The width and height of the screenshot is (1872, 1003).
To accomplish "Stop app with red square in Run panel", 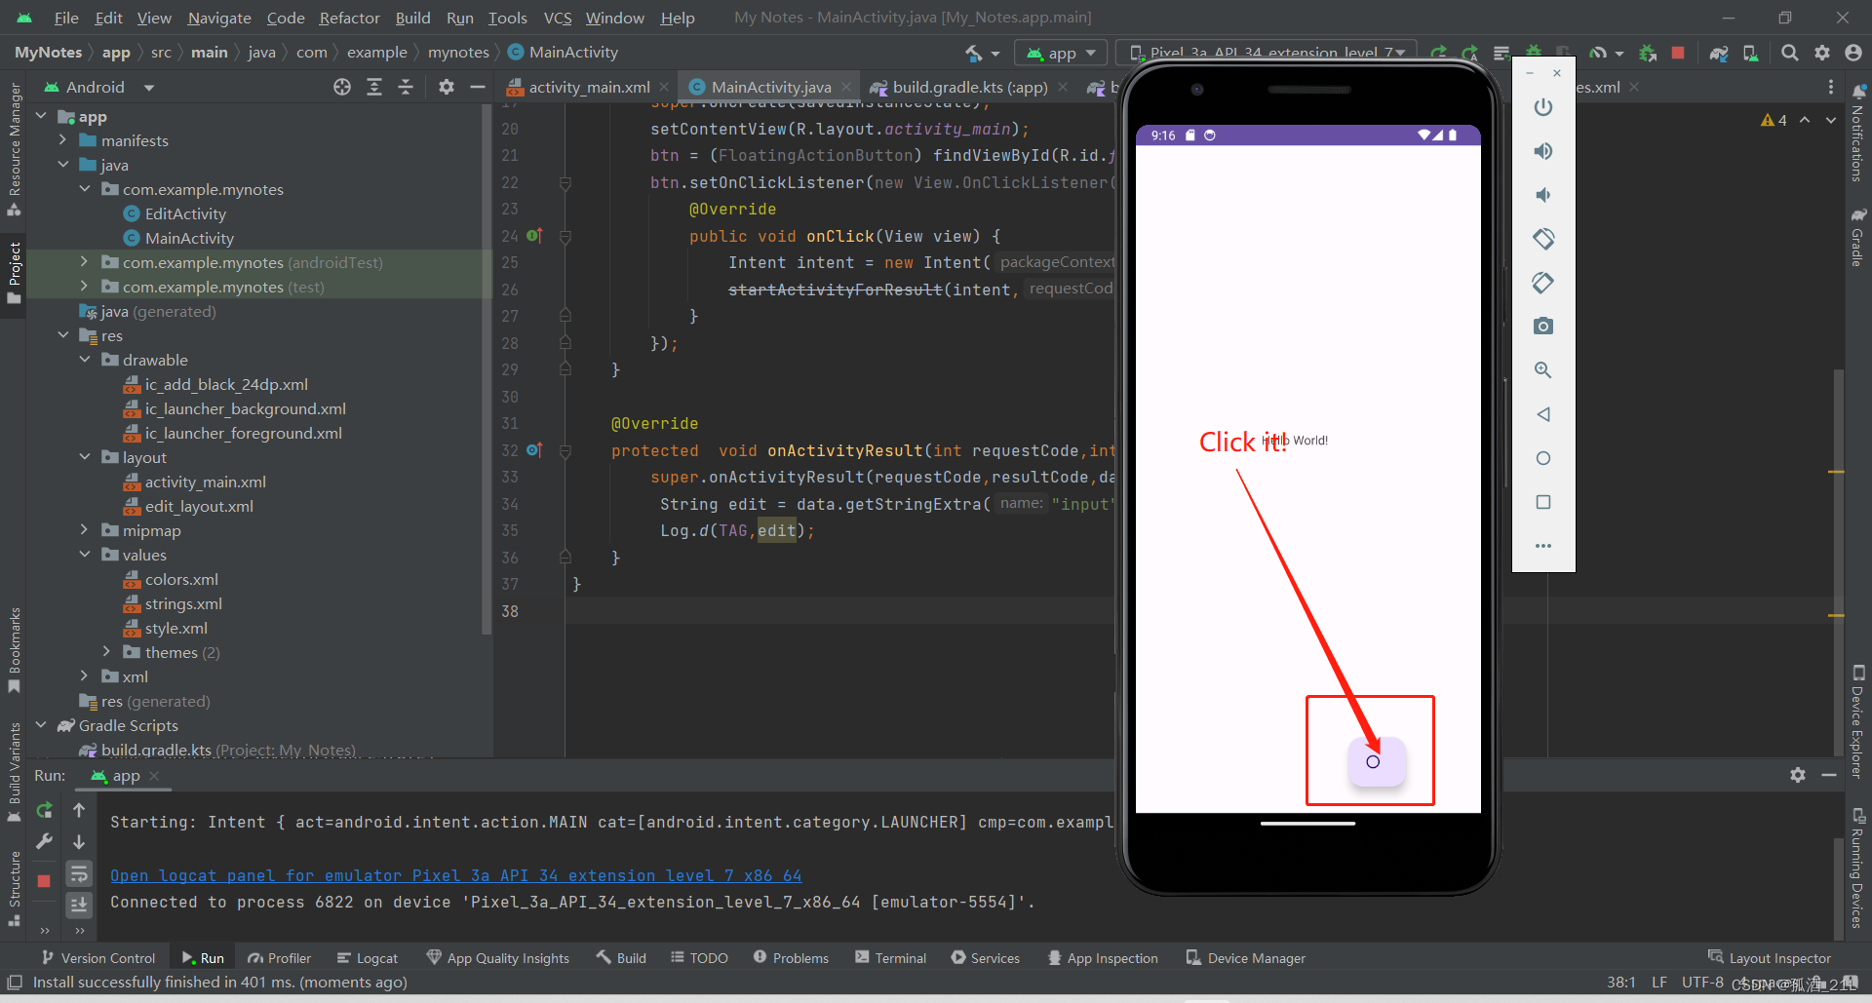I will (44, 881).
